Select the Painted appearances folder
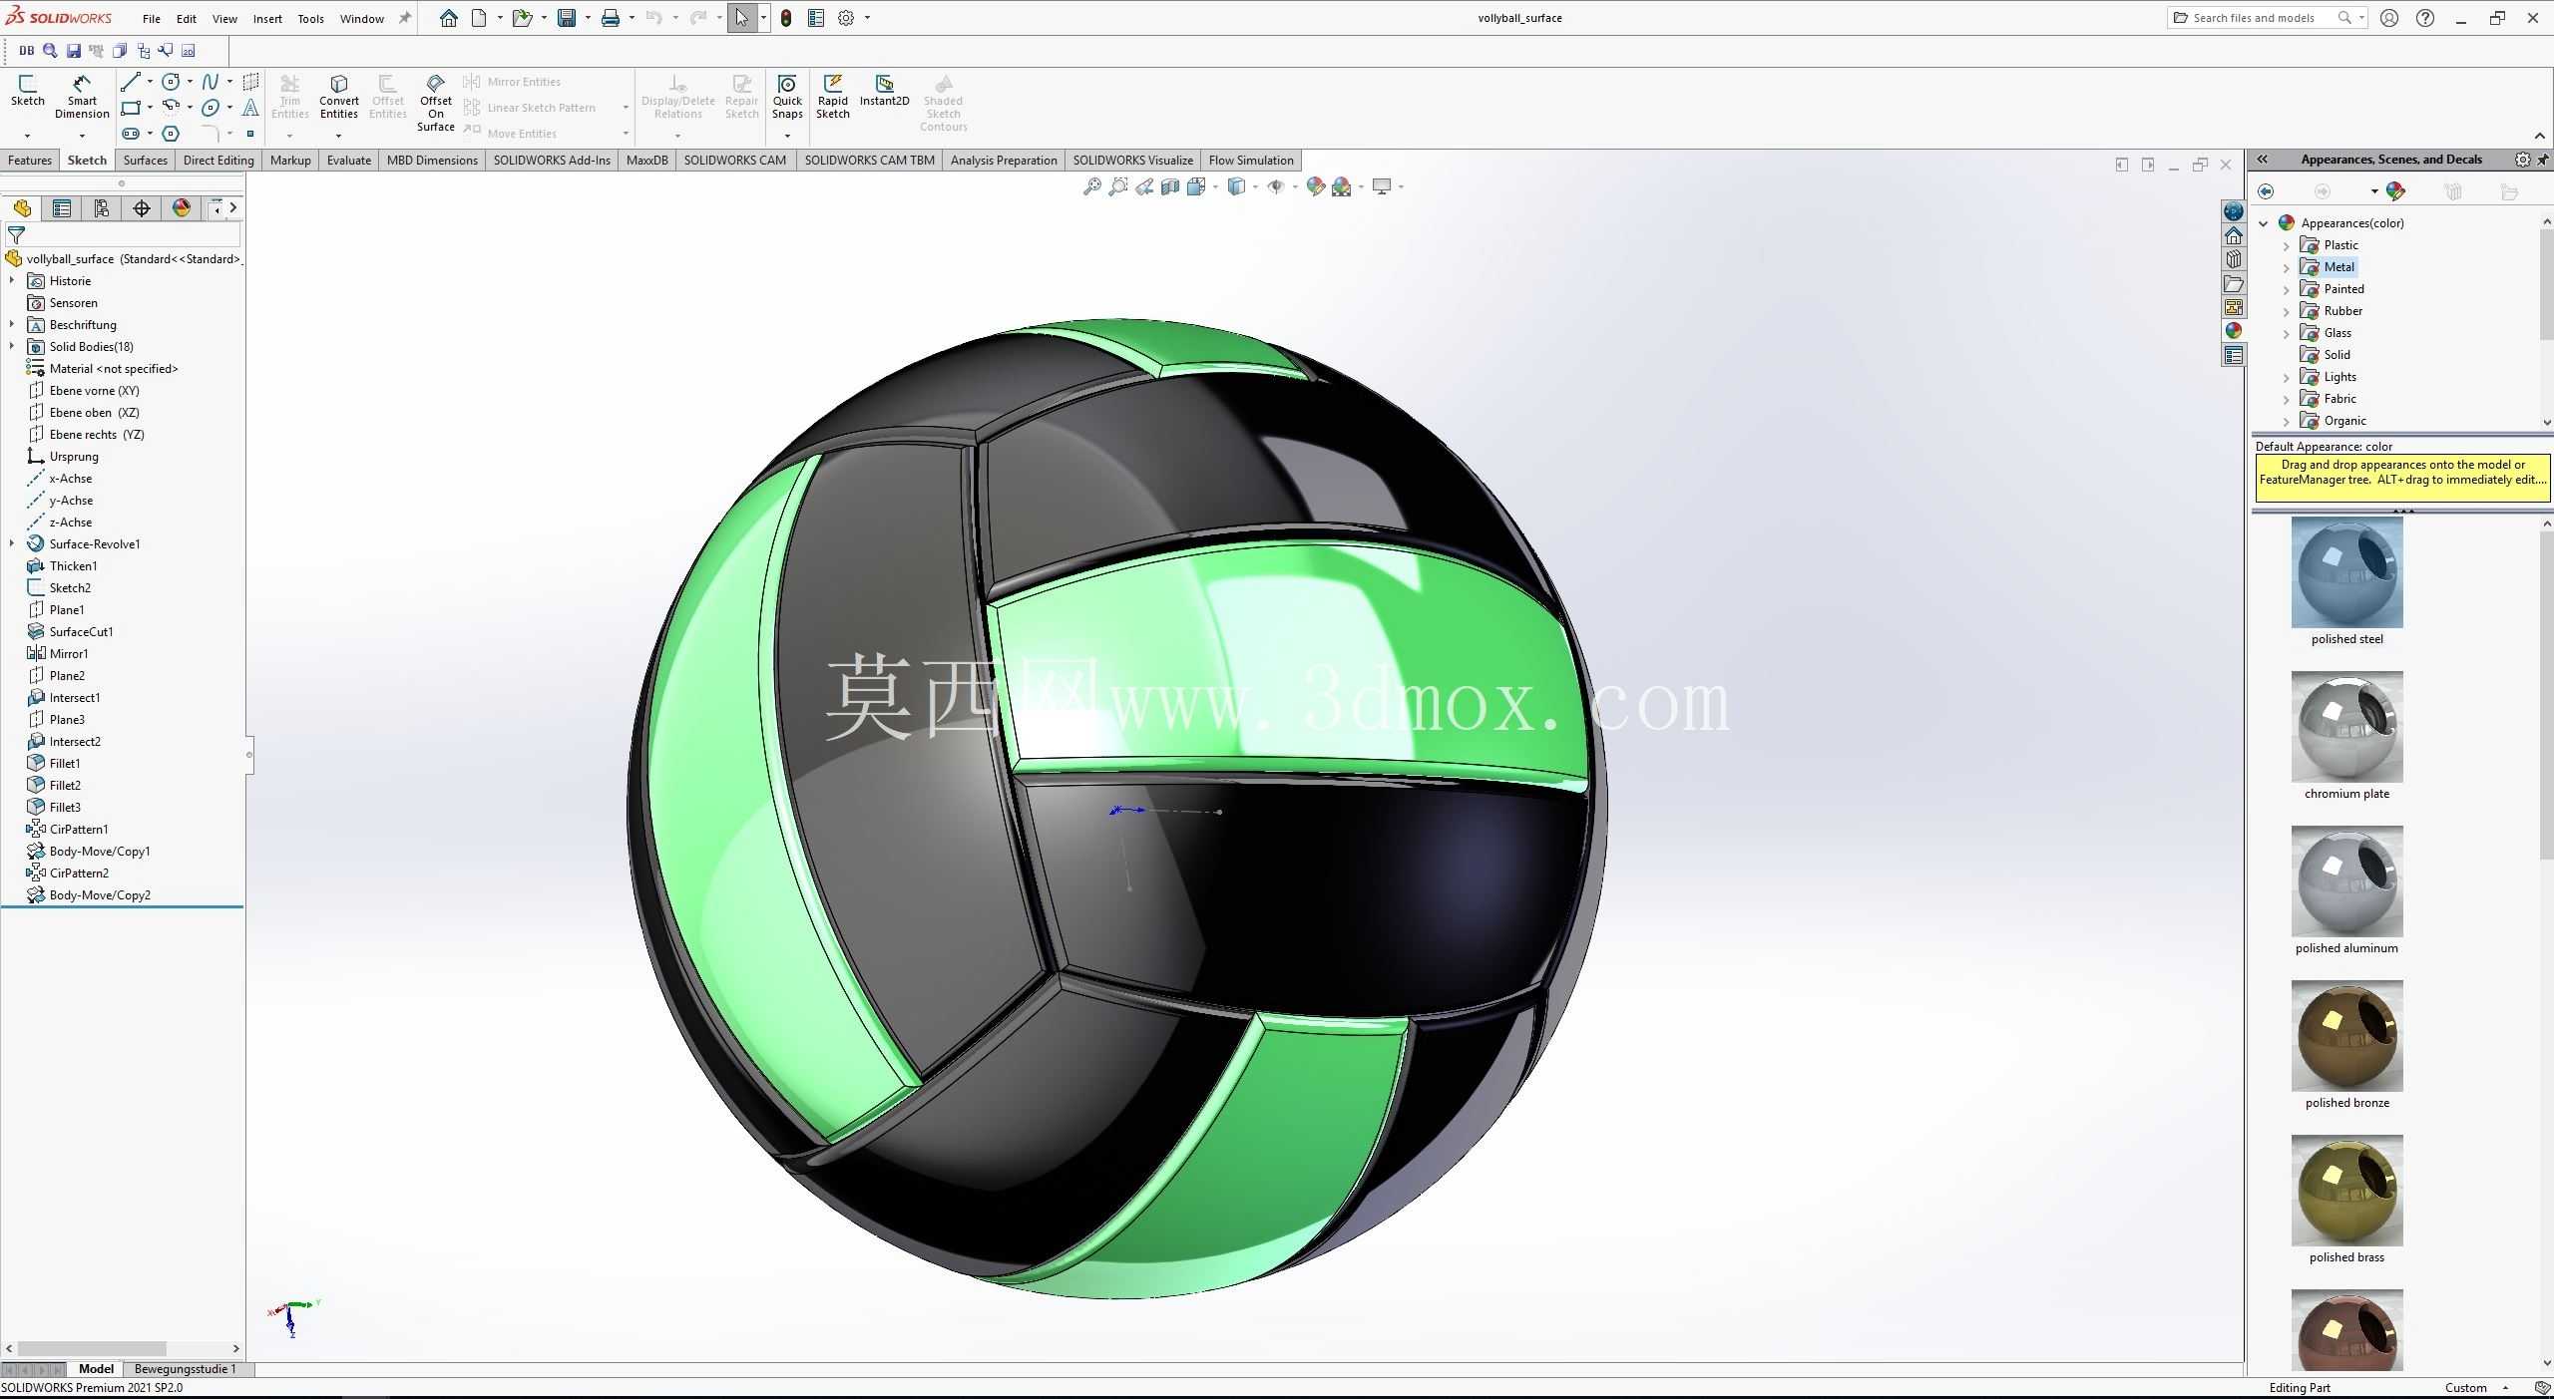 click(x=2343, y=289)
